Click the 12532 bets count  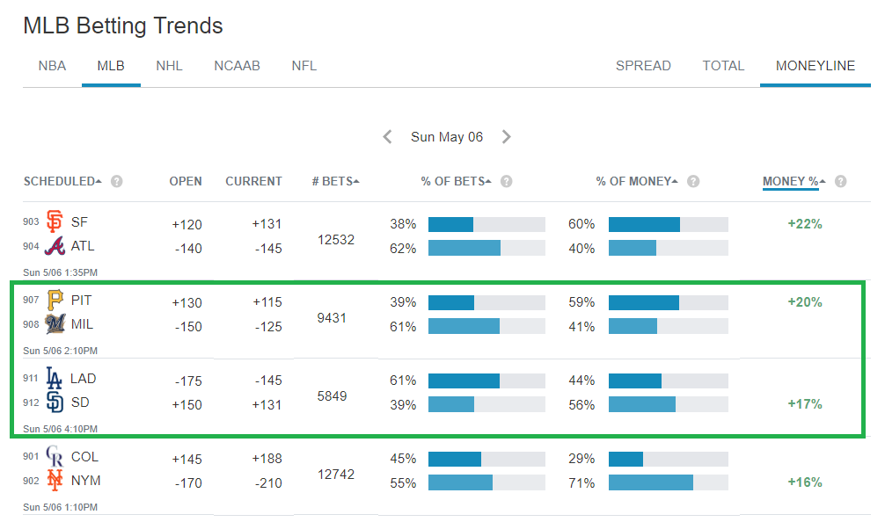click(336, 240)
